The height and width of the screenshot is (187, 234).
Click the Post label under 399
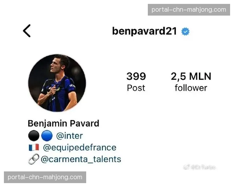136,88
